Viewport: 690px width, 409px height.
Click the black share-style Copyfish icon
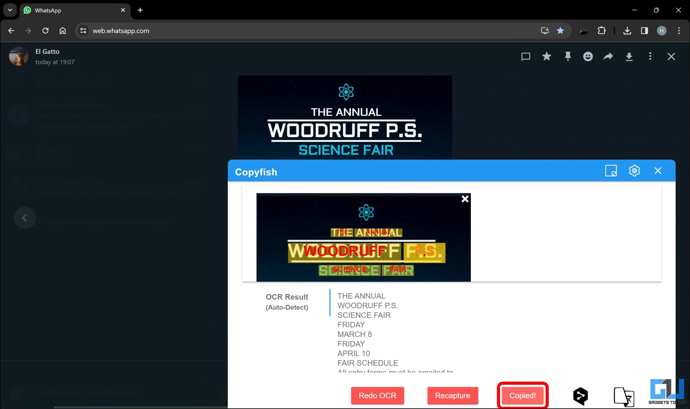(580, 396)
